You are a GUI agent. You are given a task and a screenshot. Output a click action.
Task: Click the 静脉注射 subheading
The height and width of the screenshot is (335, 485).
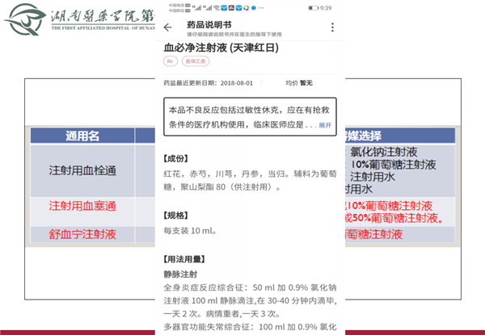[180, 274]
